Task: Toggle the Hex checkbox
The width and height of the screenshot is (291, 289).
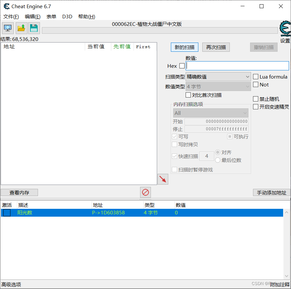Action: point(182,66)
